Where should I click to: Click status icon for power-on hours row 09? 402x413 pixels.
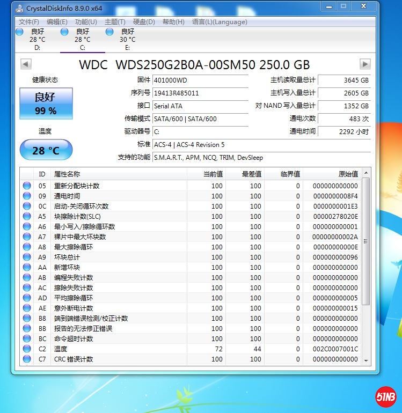coord(27,196)
